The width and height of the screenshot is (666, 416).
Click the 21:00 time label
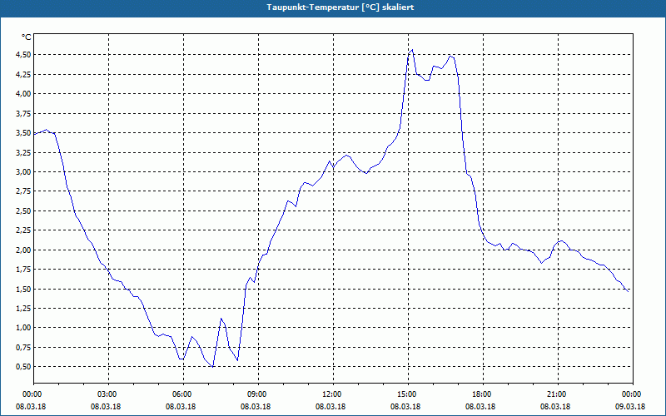pyautogui.click(x=556, y=394)
